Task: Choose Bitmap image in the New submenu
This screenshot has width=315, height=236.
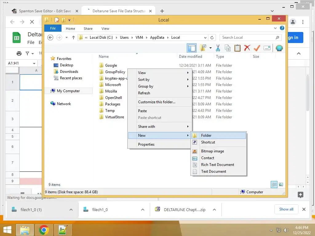Action: coord(218,151)
